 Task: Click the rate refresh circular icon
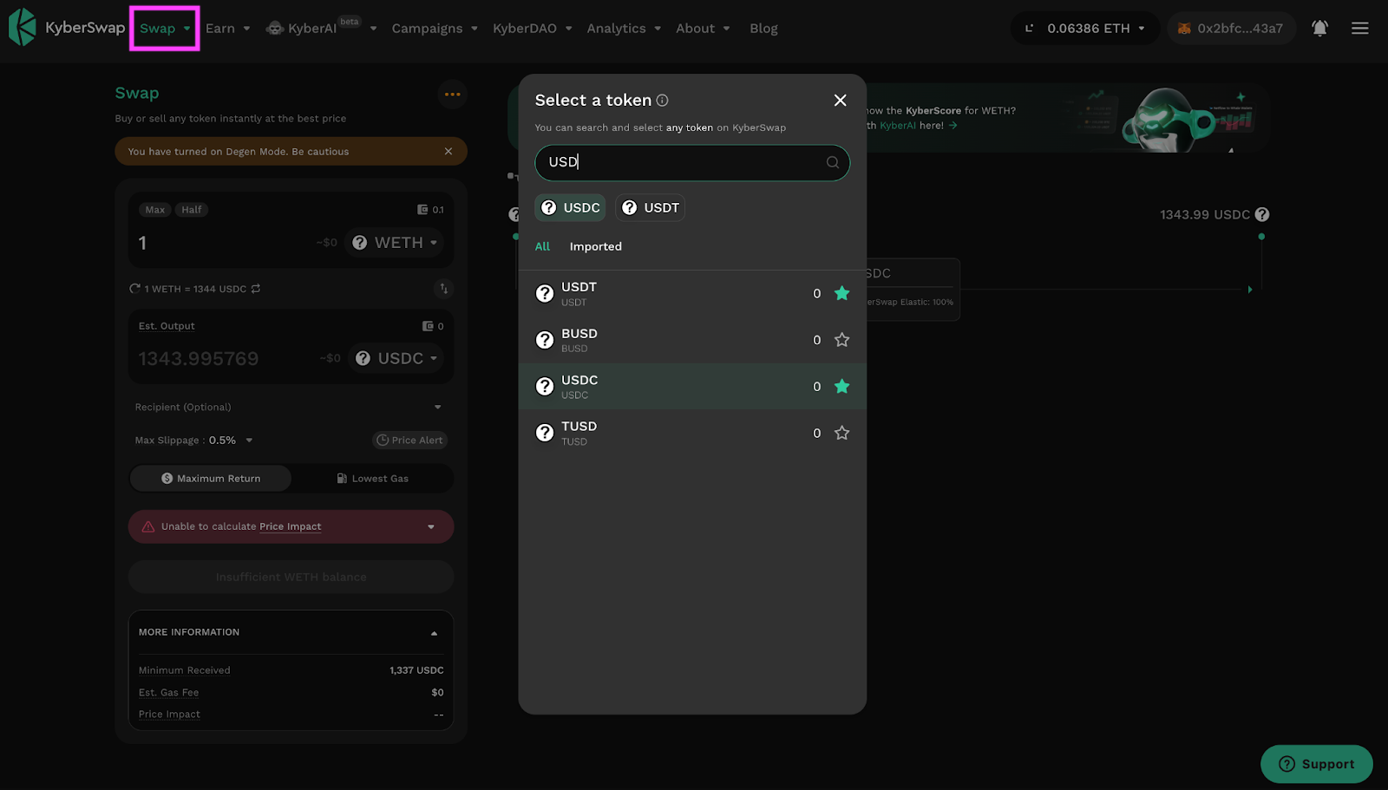[x=134, y=289]
